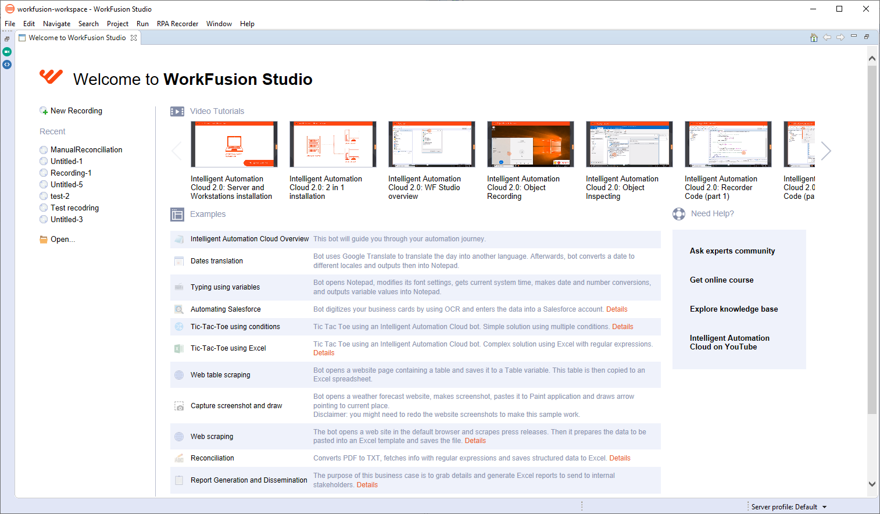
Task: Click the forward navigation arrow icon
Action: click(x=840, y=38)
